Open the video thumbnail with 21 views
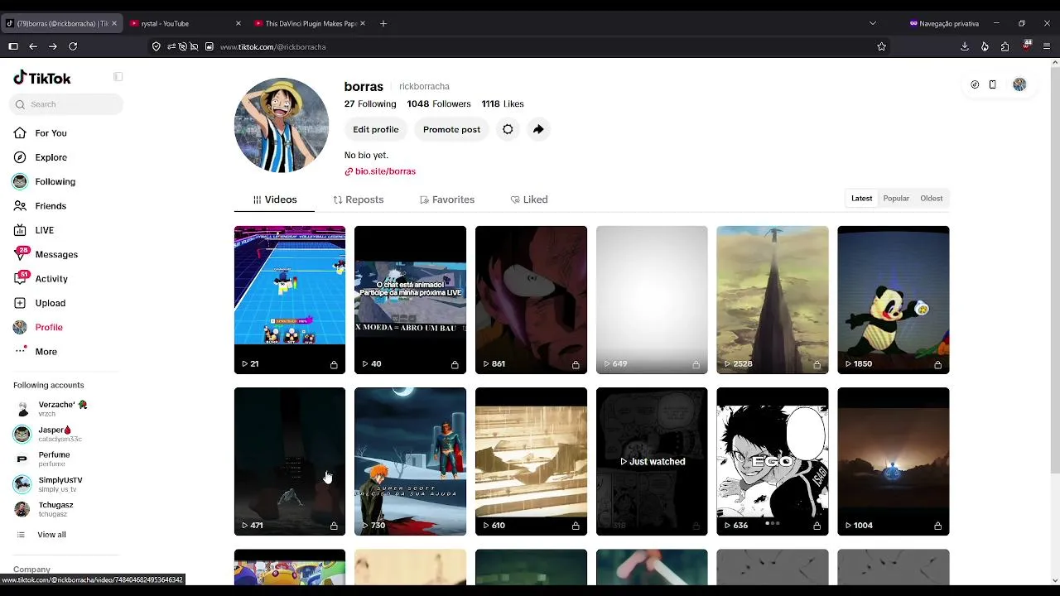The image size is (1060, 596). [290, 300]
